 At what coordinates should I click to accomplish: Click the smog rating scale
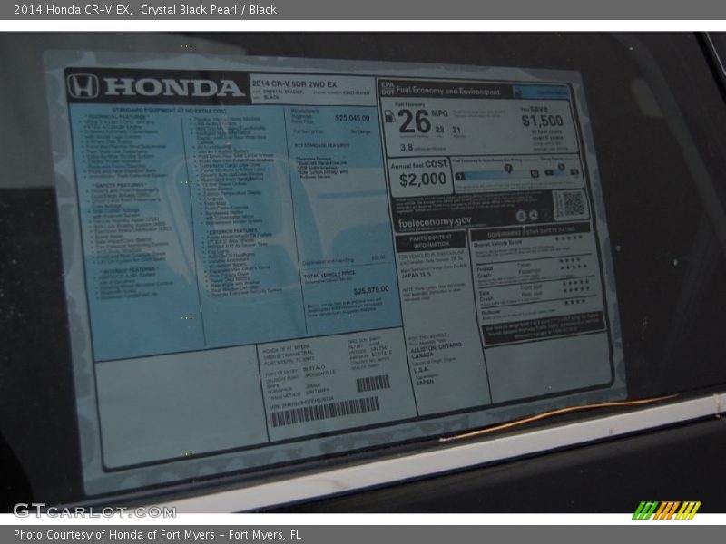click(x=561, y=170)
